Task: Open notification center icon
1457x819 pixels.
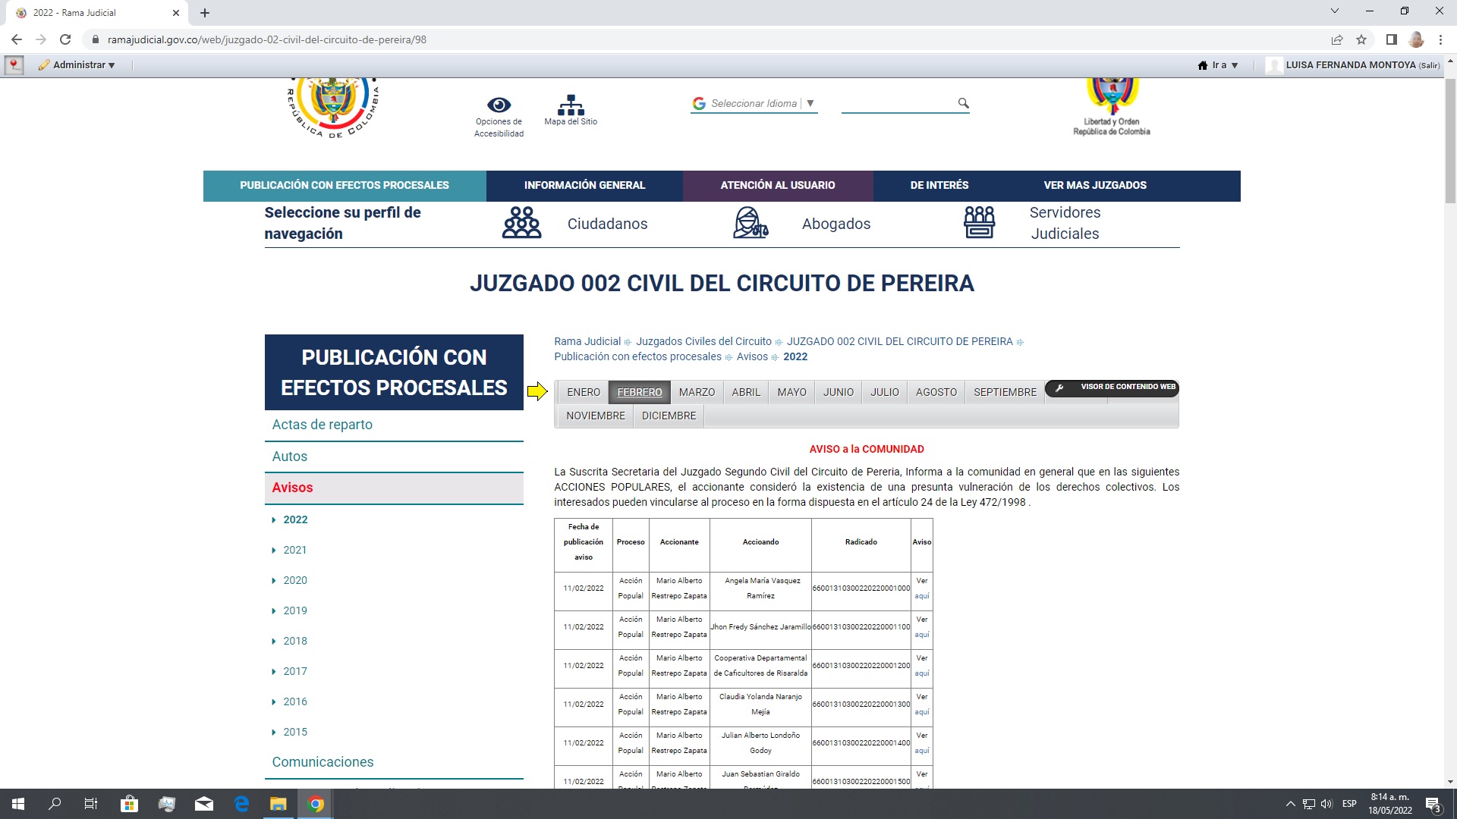Action: pyautogui.click(x=1433, y=804)
